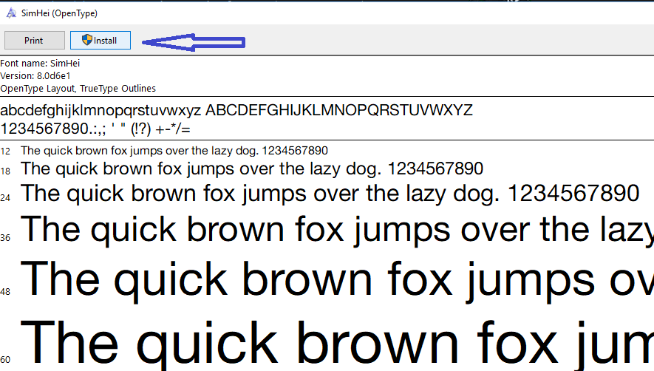
Task: Select the 18 point size label
Action: (x=6, y=171)
